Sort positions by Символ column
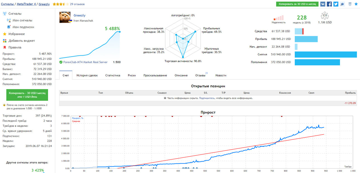Image resolution: width=360 pixels, height=173 pixels. [162, 93]
